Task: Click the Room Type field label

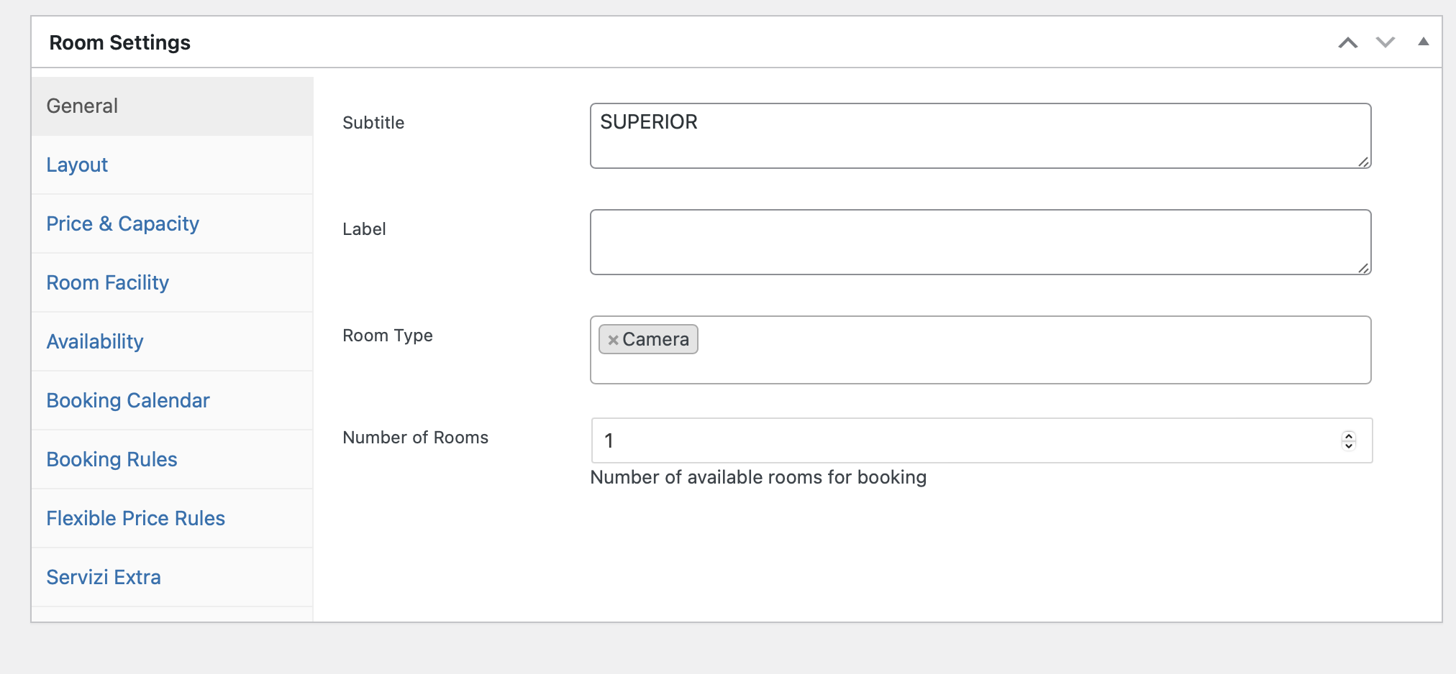Action: click(388, 336)
